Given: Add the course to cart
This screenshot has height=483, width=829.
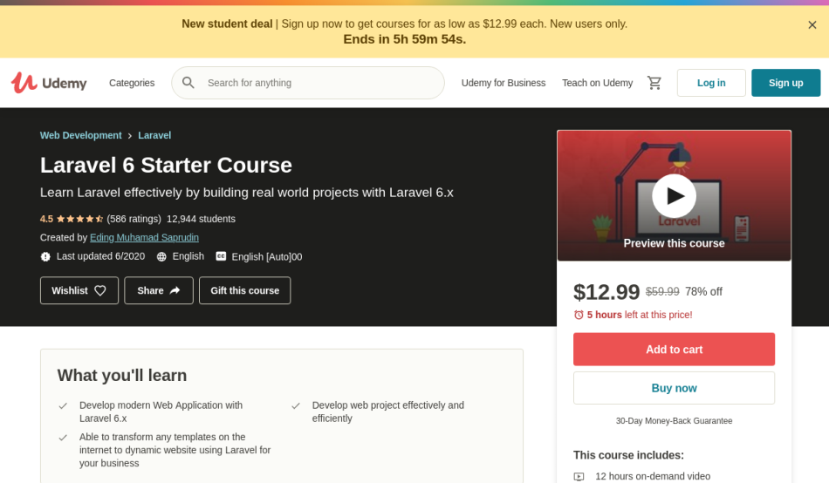Looking at the screenshot, I should (674, 350).
